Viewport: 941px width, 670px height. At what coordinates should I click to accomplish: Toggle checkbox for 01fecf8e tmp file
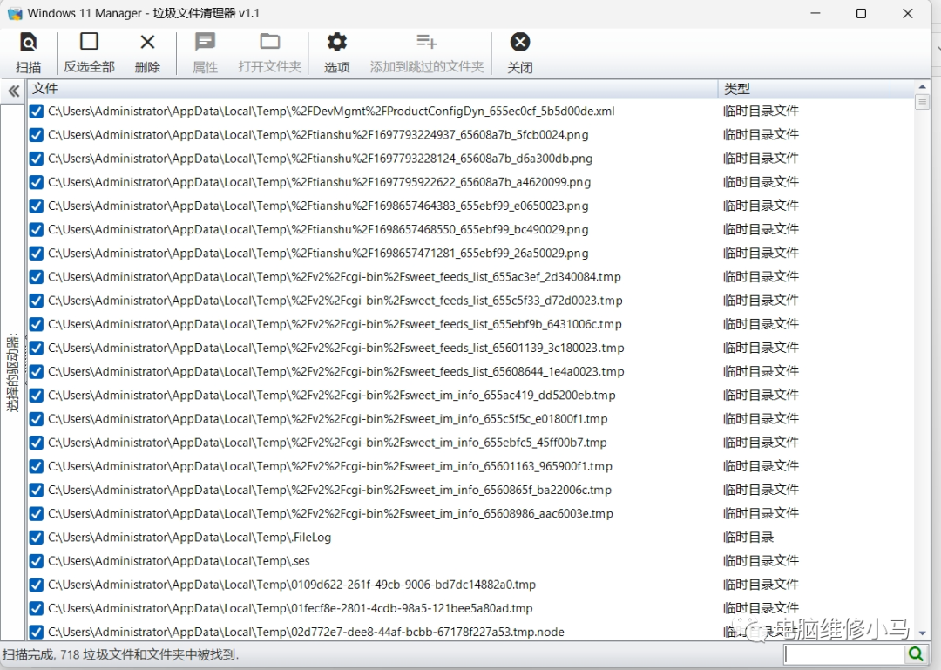pos(36,608)
